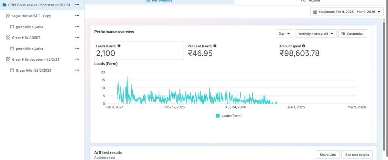Select the Leads (Form) 2,100 metric card

coord(139,51)
